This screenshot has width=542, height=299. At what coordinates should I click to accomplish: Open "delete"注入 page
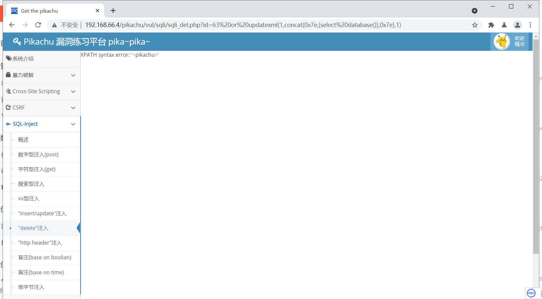coord(33,228)
